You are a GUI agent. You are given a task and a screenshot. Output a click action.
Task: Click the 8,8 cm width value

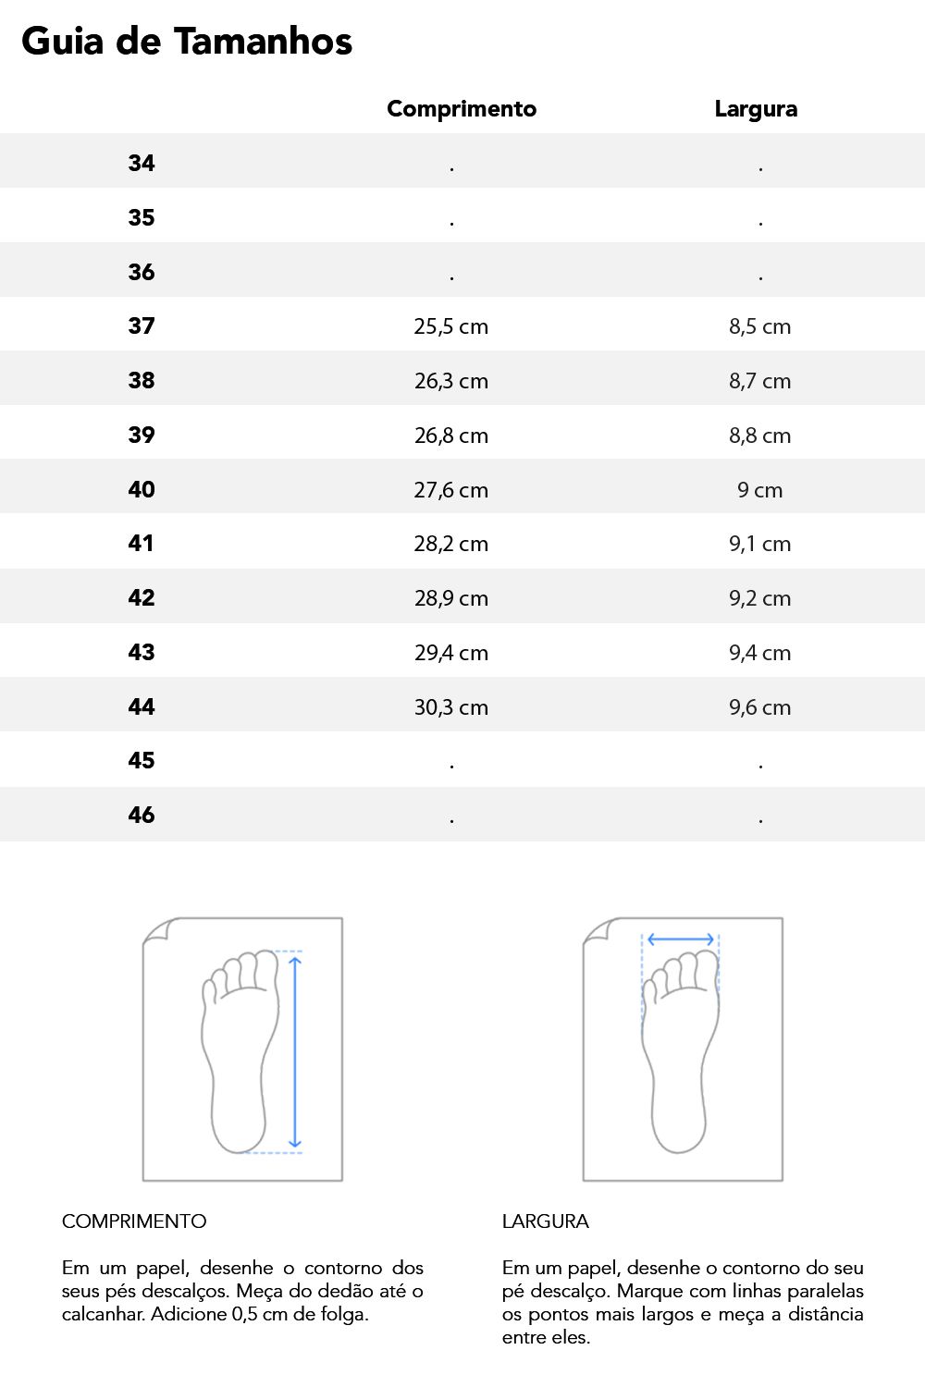pyautogui.click(x=760, y=436)
